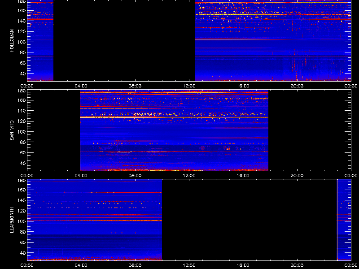This screenshot has width=359, height=269.
Task: Click the SAN VITO station axis label
Action: [x=12, y=130]
